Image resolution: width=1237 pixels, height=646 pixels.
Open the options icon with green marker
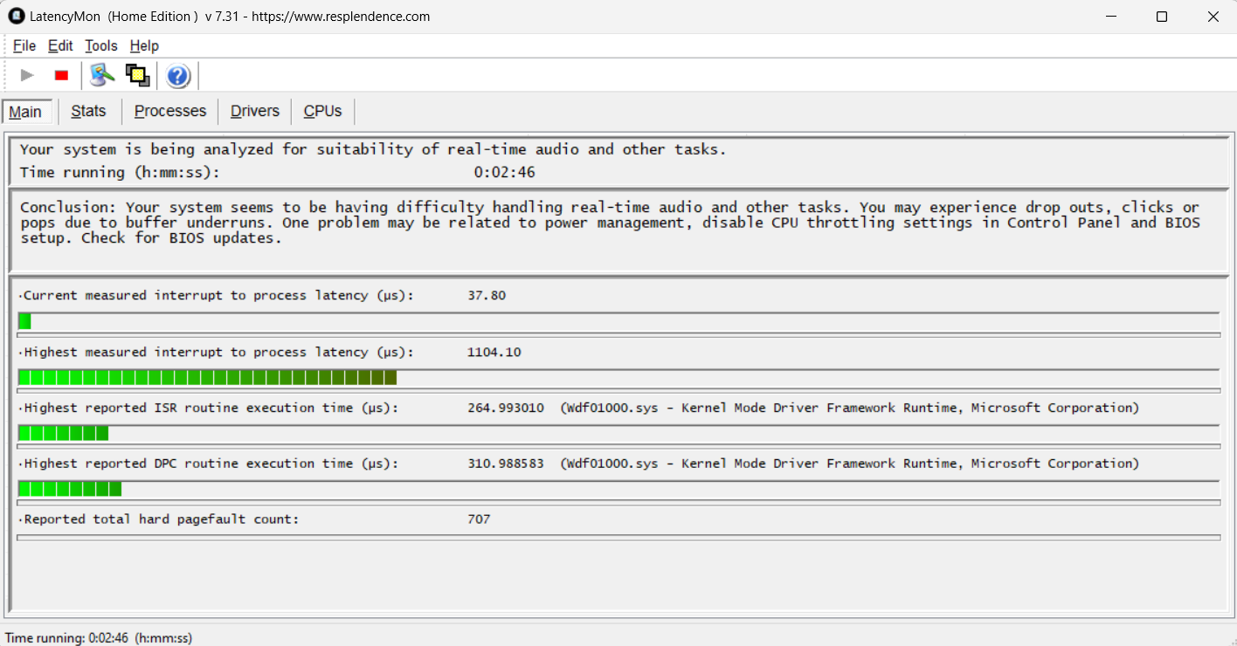[x=102, y=76]
